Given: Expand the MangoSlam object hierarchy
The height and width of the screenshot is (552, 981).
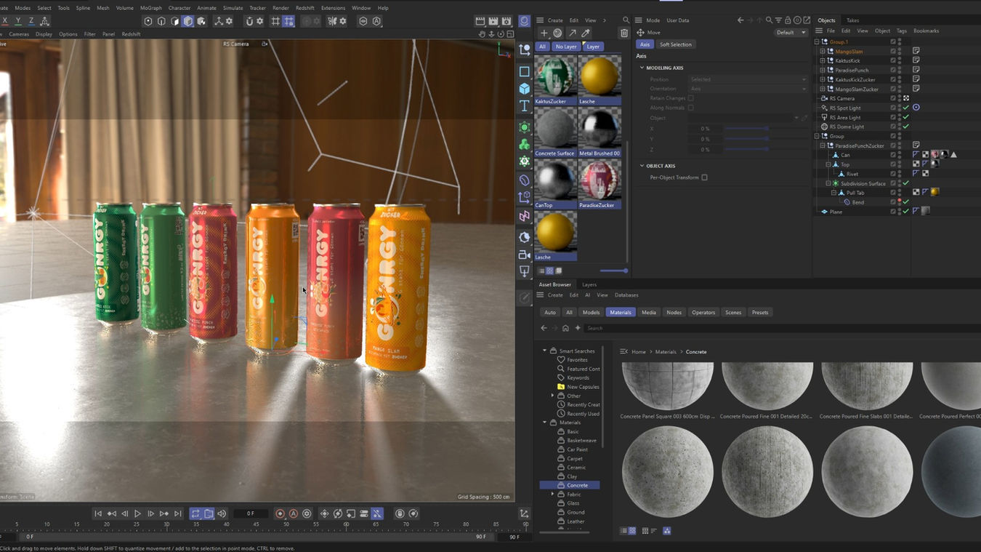Looking at the screenshot, I should pyautogui.click(x=823, y=52).
